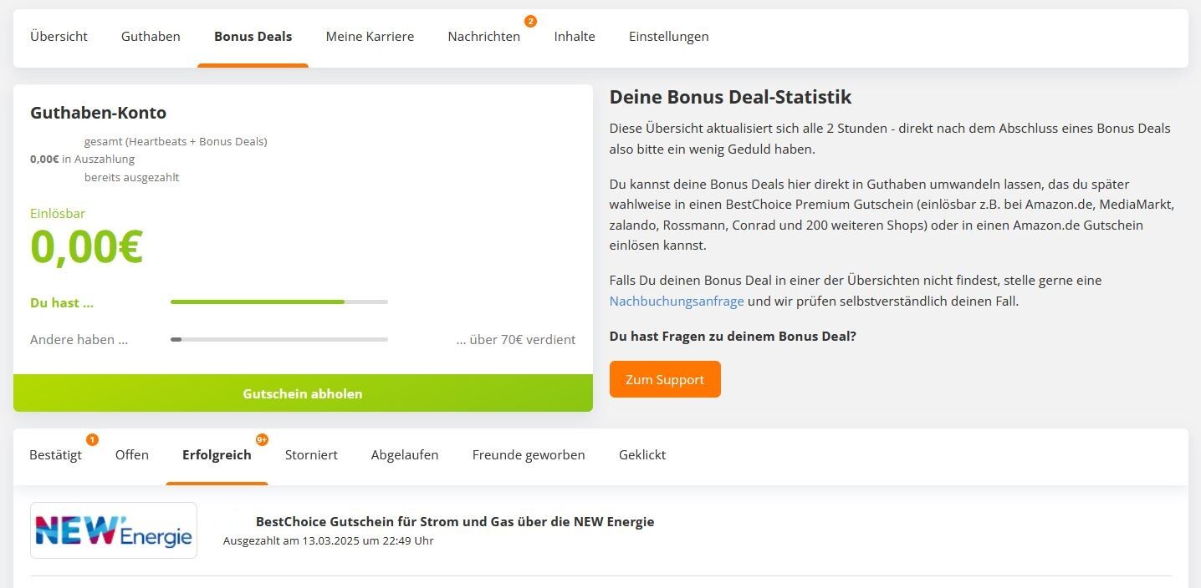
Task: Open the Übersicht tab
Action: tap(59, 37)
